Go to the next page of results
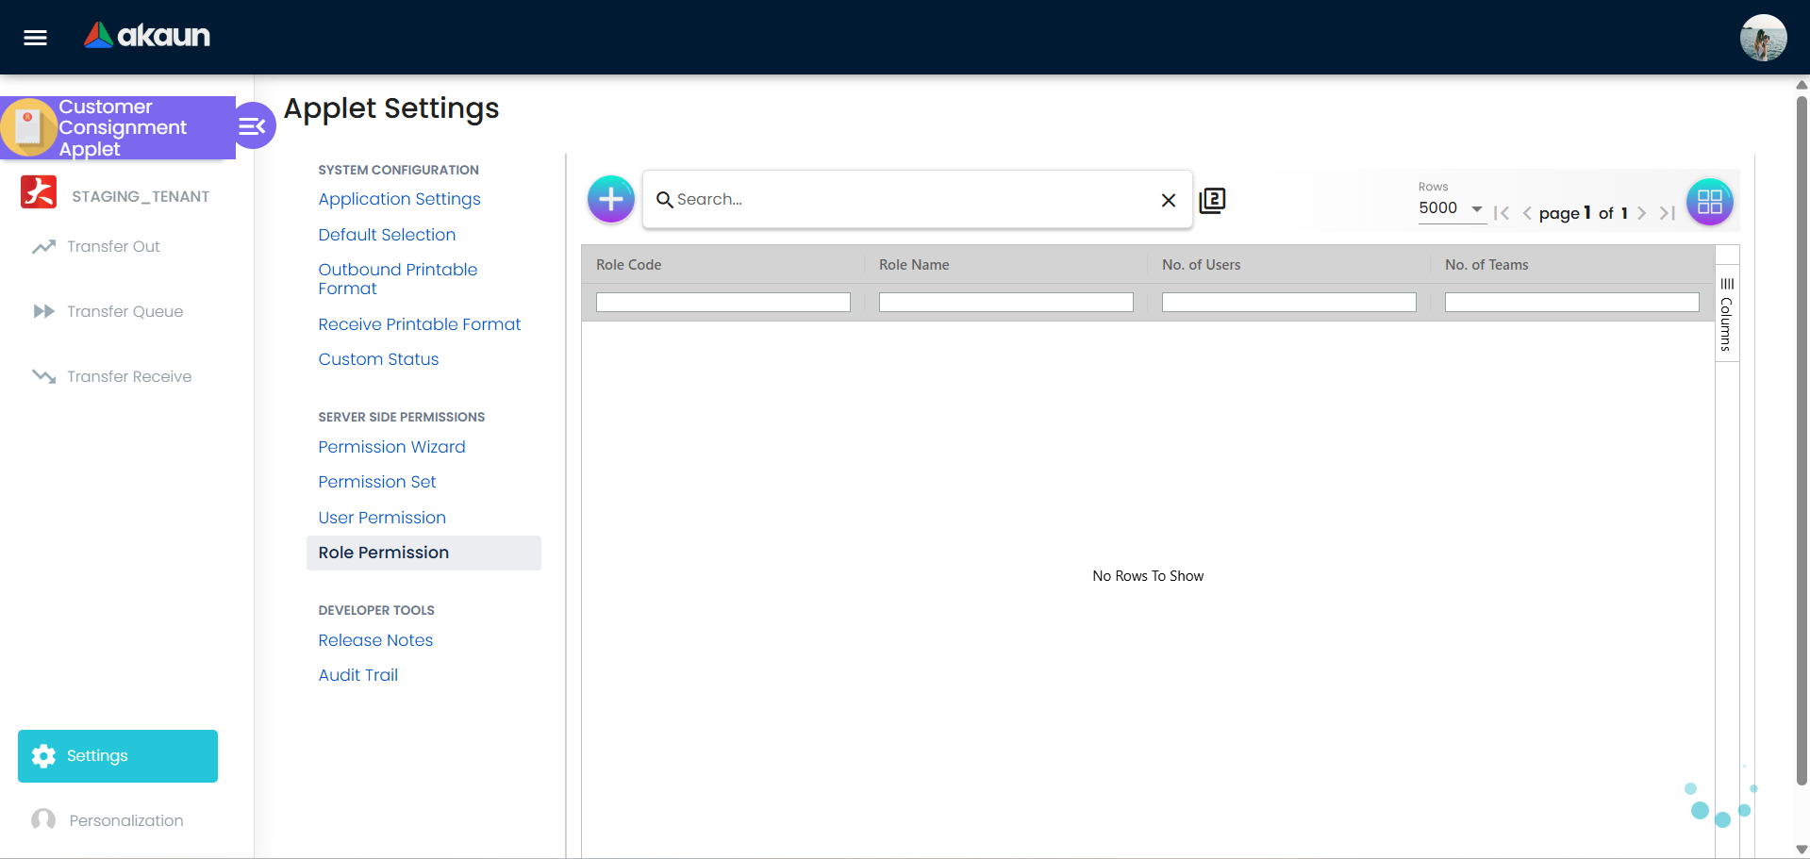Viewport: 1810px width, 859px height. click(1642, 213)
